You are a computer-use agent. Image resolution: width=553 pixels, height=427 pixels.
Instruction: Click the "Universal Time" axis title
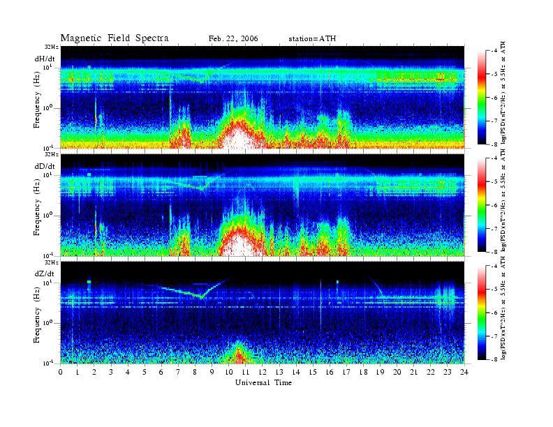[x=263, y=382]
